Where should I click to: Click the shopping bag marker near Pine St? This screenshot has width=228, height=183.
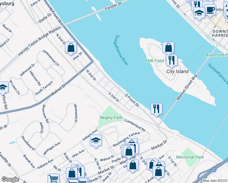pos(71,48)
